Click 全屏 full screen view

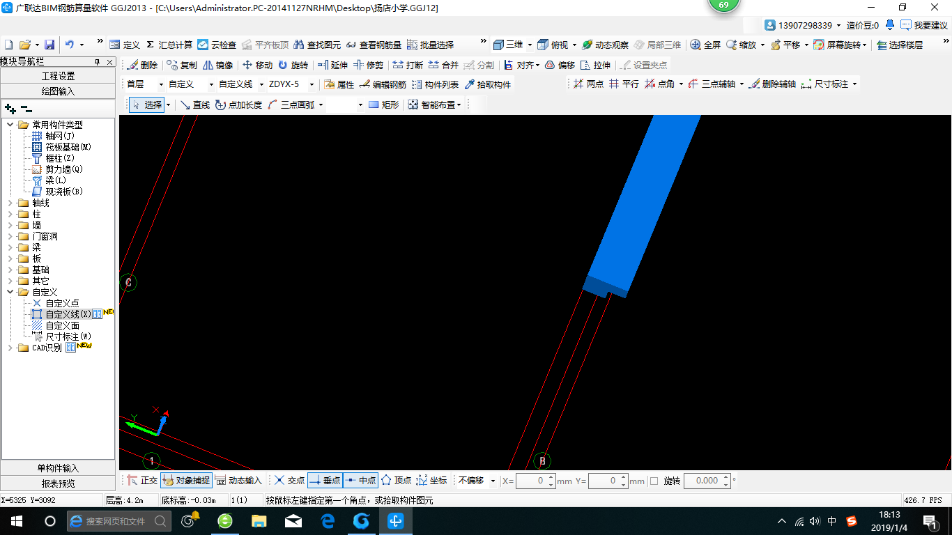[x=705, y=45]
